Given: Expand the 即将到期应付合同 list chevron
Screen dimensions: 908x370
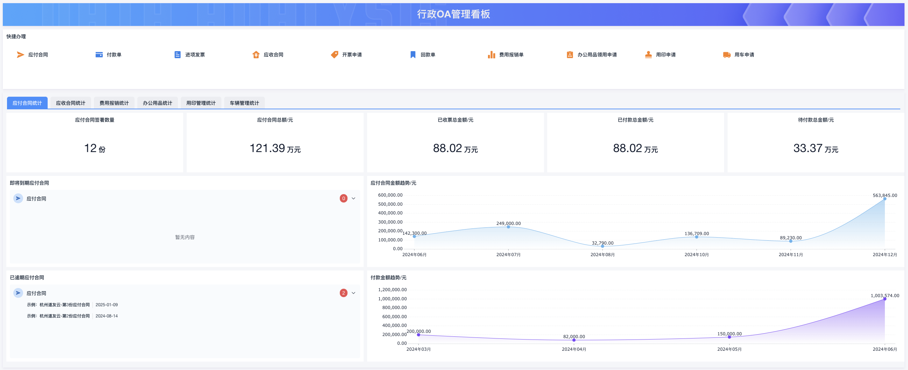Looking at the screenshot, I should click(x=353, y=199).
